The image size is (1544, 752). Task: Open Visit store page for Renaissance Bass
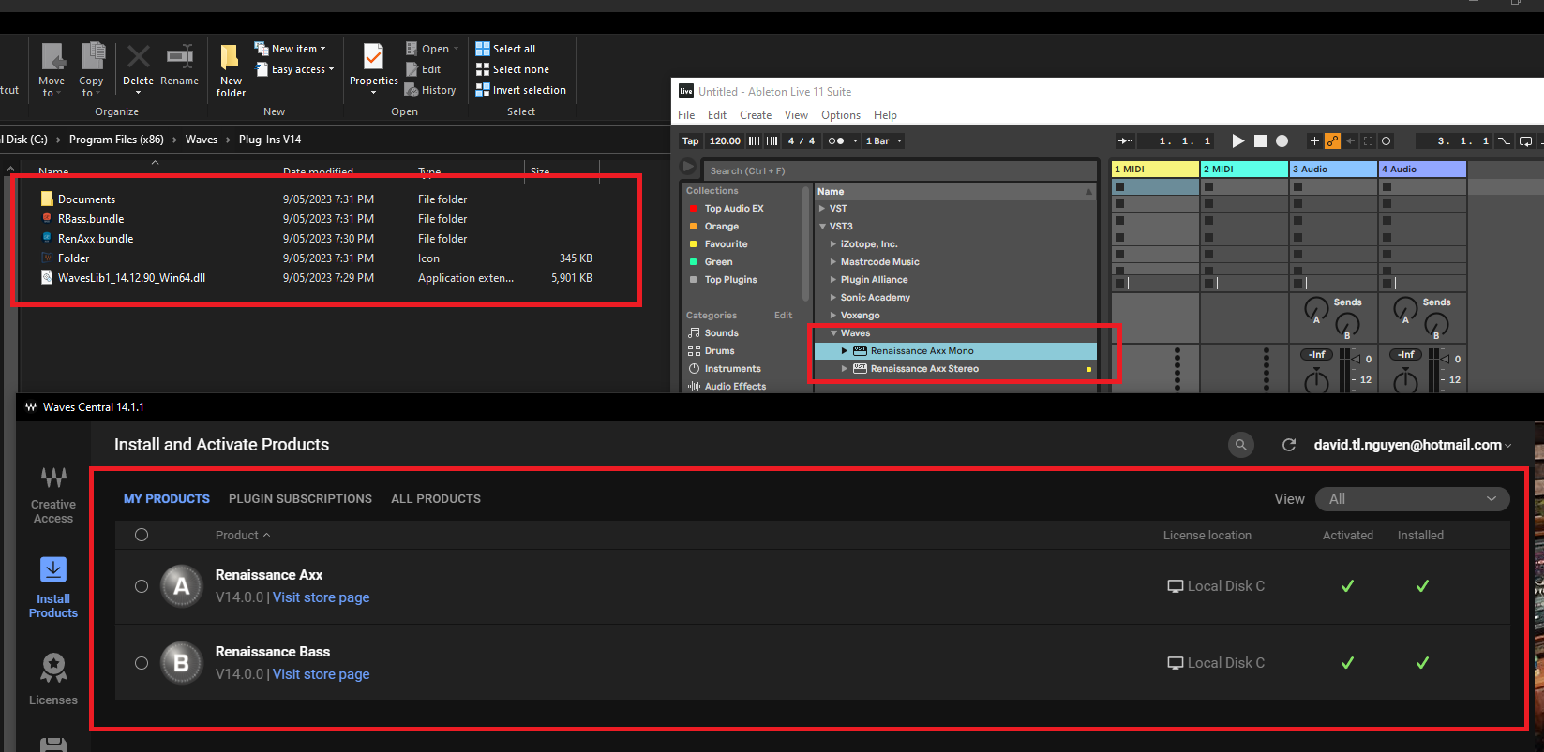(x=321, y=674)
